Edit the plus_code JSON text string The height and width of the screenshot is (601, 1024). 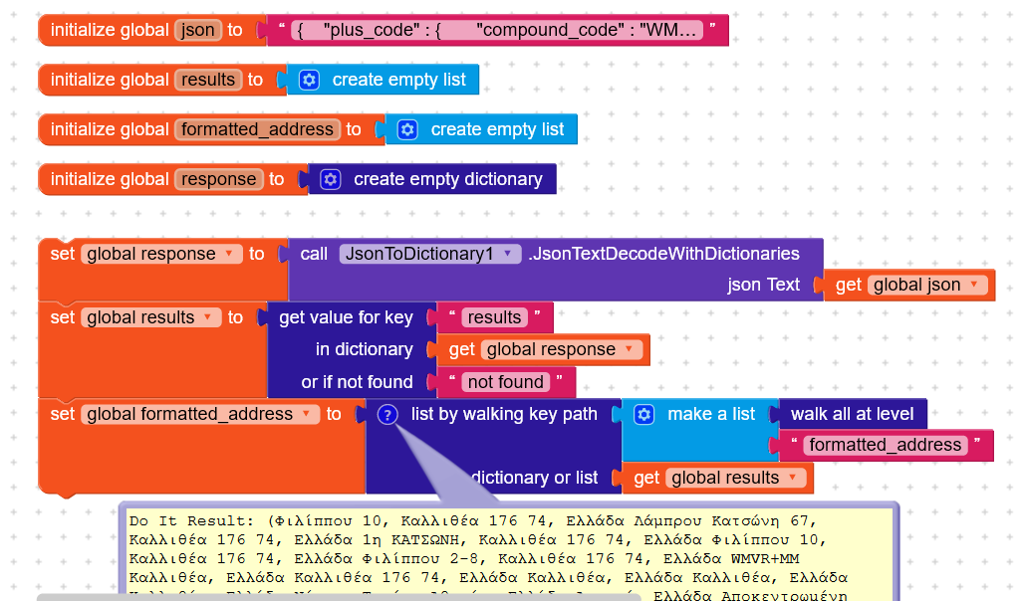click(497, 30)
